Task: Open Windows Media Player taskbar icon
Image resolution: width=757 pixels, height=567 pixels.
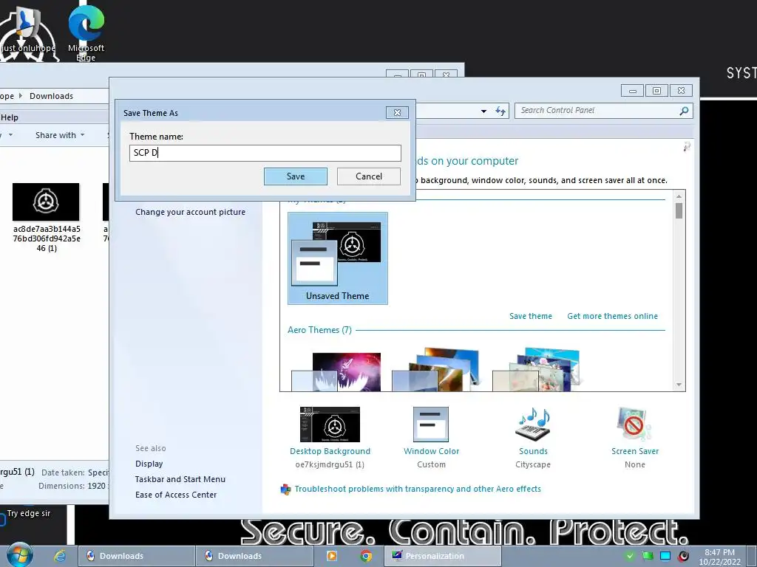Action: coord(332,556)
